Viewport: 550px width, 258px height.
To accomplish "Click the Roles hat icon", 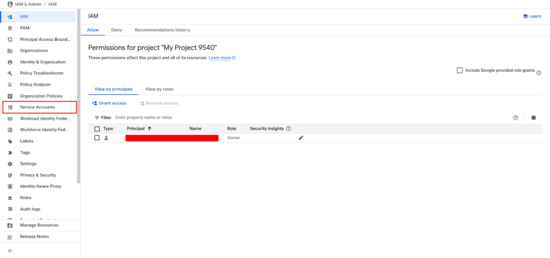I will pyautogui.click(x=10, y=198).
